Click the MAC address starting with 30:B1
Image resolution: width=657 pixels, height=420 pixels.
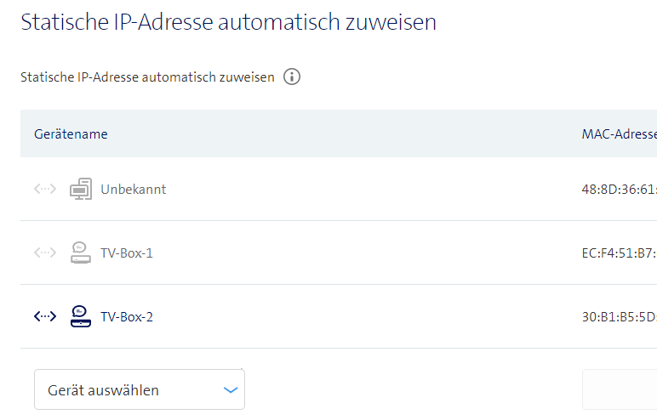click(x=619, y=317)
